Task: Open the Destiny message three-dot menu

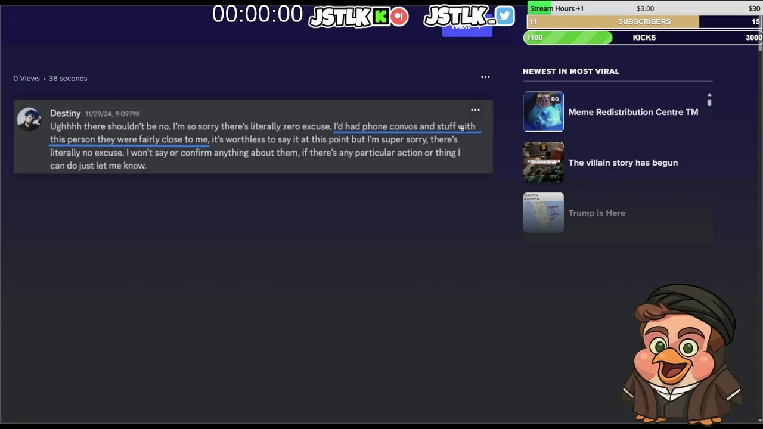Action: [x=475, y=110]
